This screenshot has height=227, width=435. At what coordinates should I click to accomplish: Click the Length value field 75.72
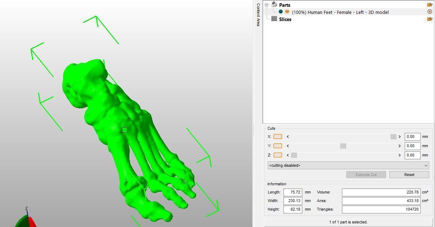click(x=293, y=192)
